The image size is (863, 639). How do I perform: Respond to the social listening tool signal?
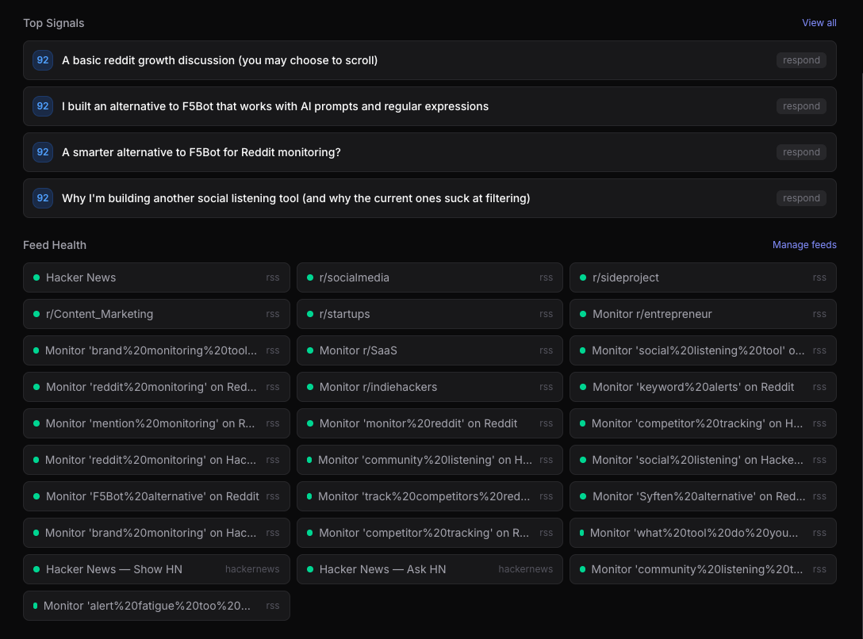(801, 198)
